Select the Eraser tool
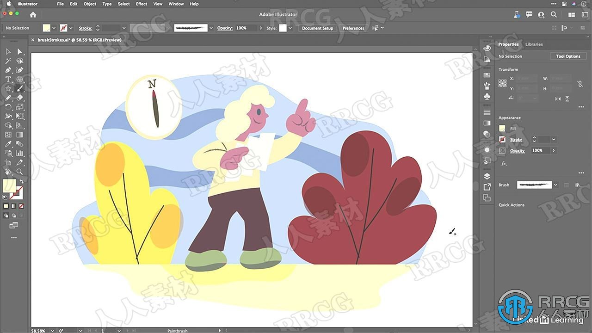Image resolution: width=592 pixels, height=333 pixels. [x=20, y=98]
